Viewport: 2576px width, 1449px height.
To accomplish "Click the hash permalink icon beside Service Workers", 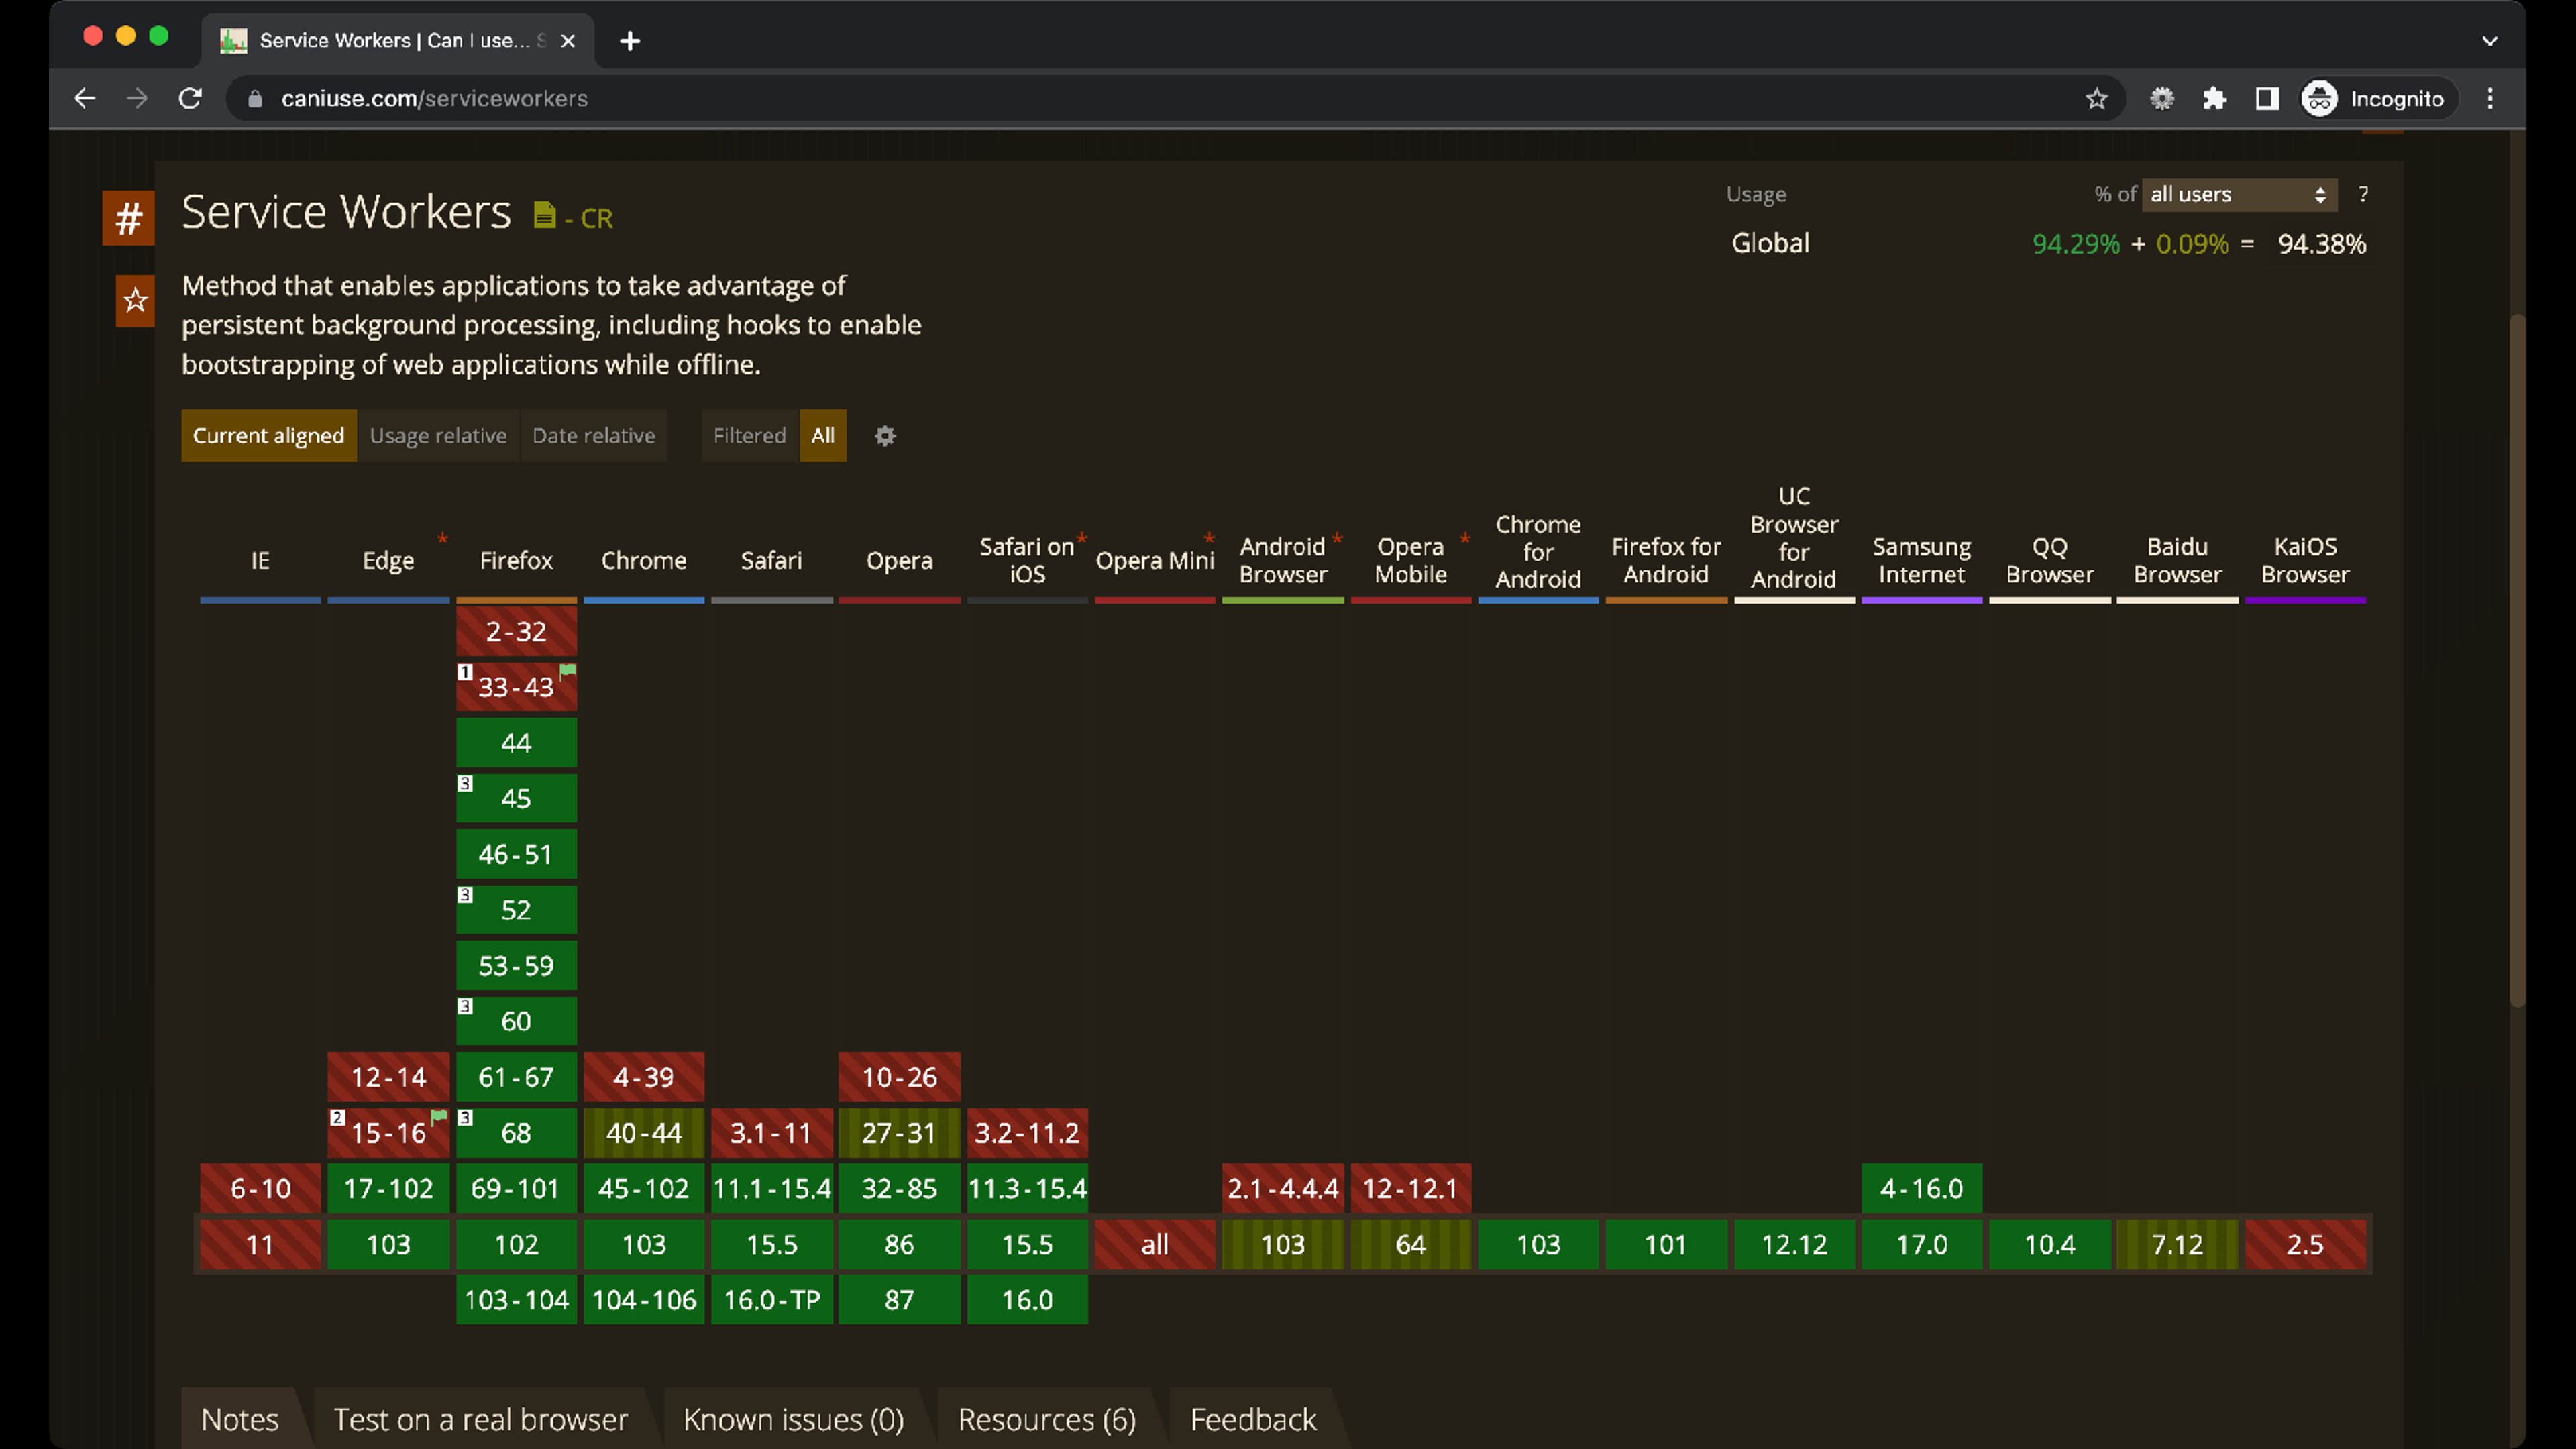I will (128, 218).
